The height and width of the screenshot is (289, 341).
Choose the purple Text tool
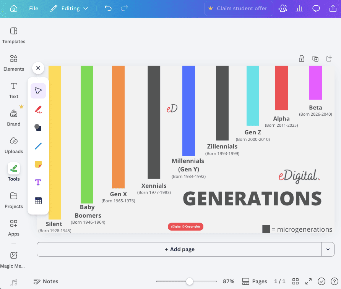point(38,182)
